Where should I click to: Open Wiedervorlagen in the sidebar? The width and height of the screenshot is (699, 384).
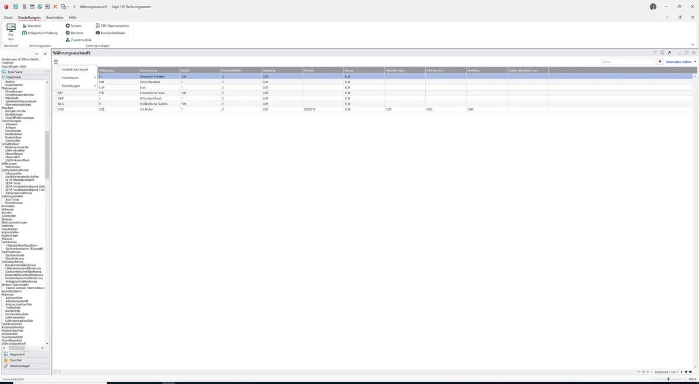click(x=25, y=366)
